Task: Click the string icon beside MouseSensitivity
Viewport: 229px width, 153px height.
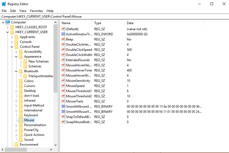Action: [x=63, y=80]
